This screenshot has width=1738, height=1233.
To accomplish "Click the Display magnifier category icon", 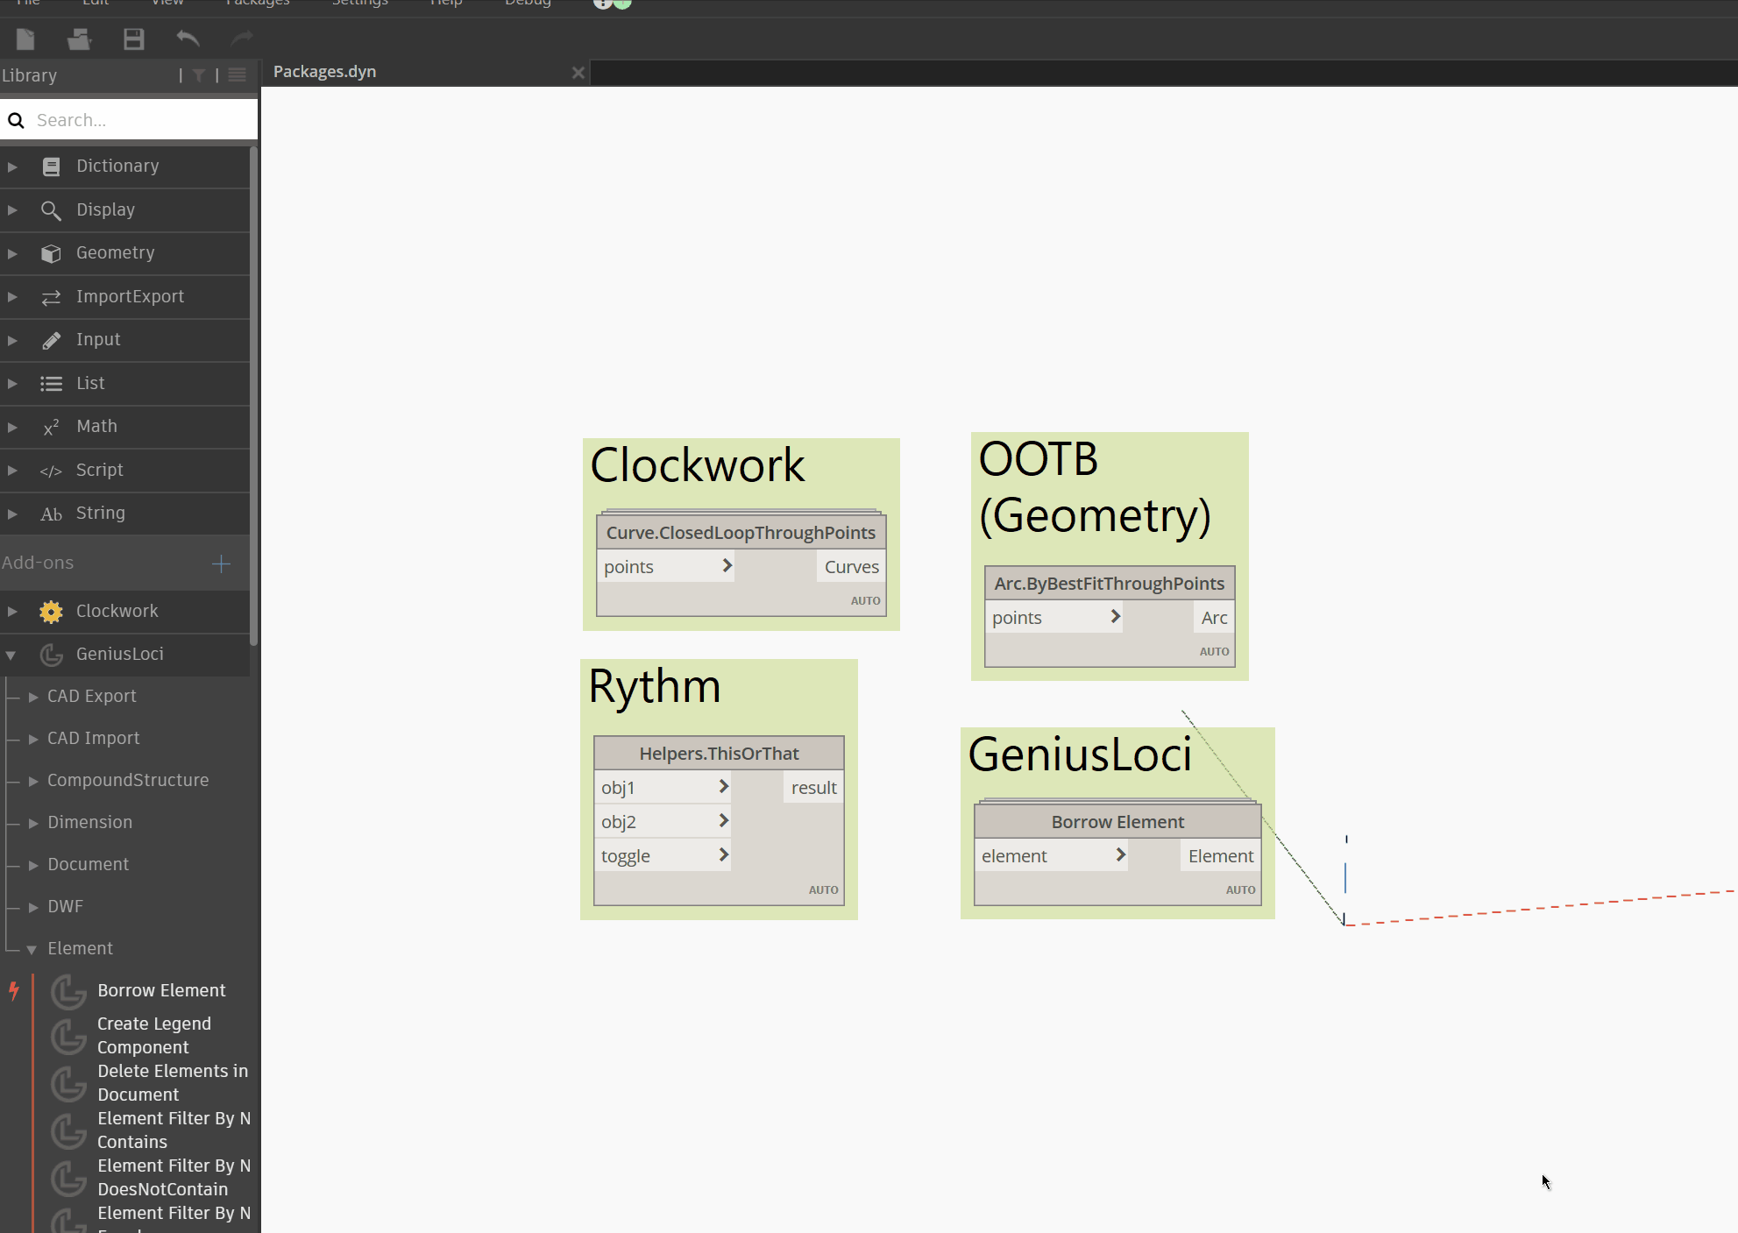I will click(x=51, y=210).
